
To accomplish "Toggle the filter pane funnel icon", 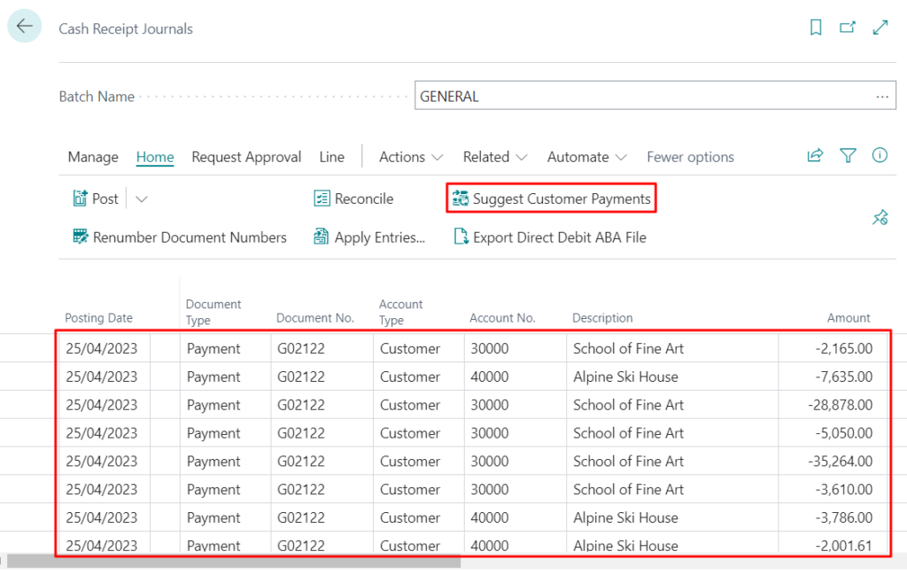I will point(848,155).
